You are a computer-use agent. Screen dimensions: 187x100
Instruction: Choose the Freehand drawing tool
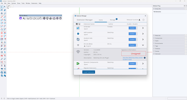[x=5, y=17]
